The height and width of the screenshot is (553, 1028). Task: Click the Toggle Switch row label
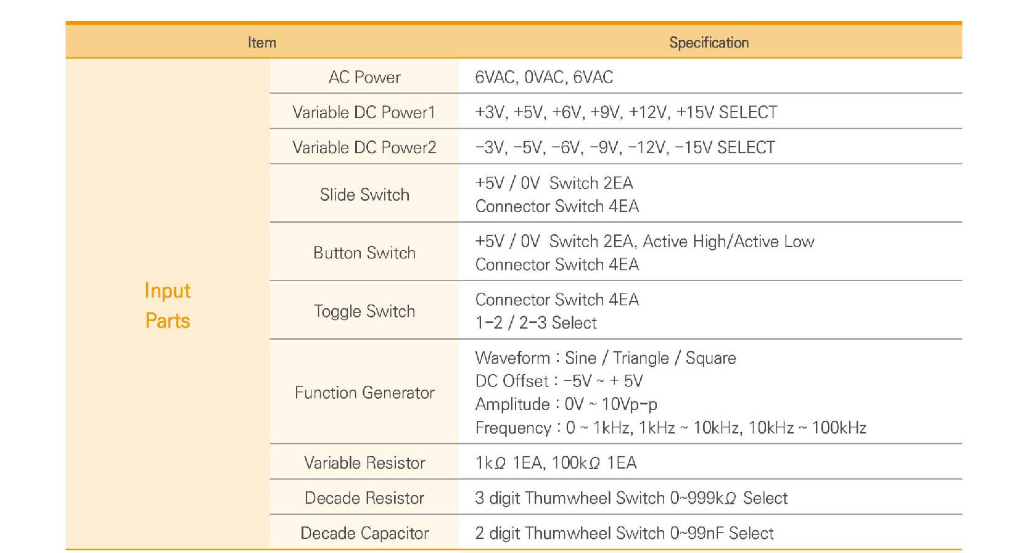tap(364, 311)
